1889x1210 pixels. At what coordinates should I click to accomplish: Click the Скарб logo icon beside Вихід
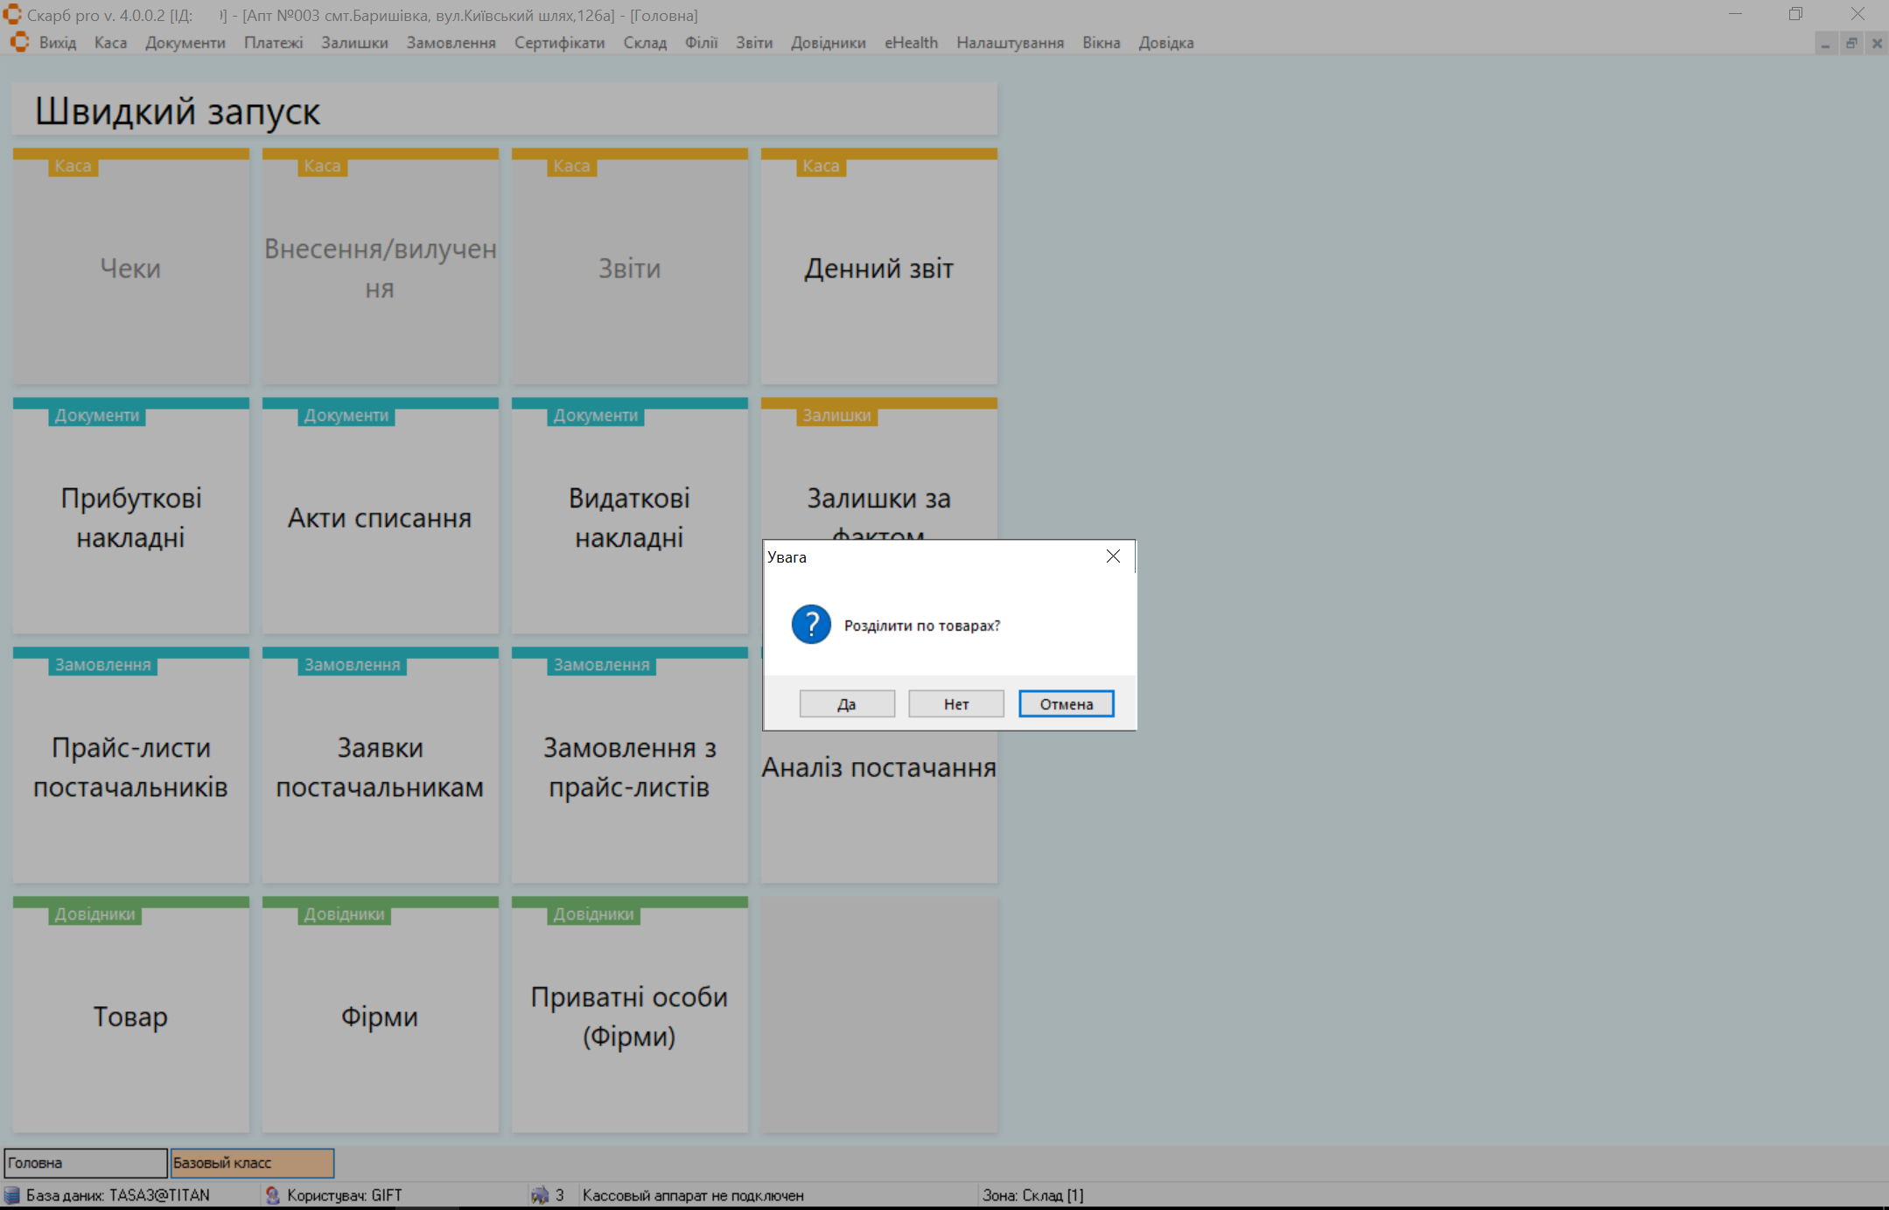[x=19, y=42]
